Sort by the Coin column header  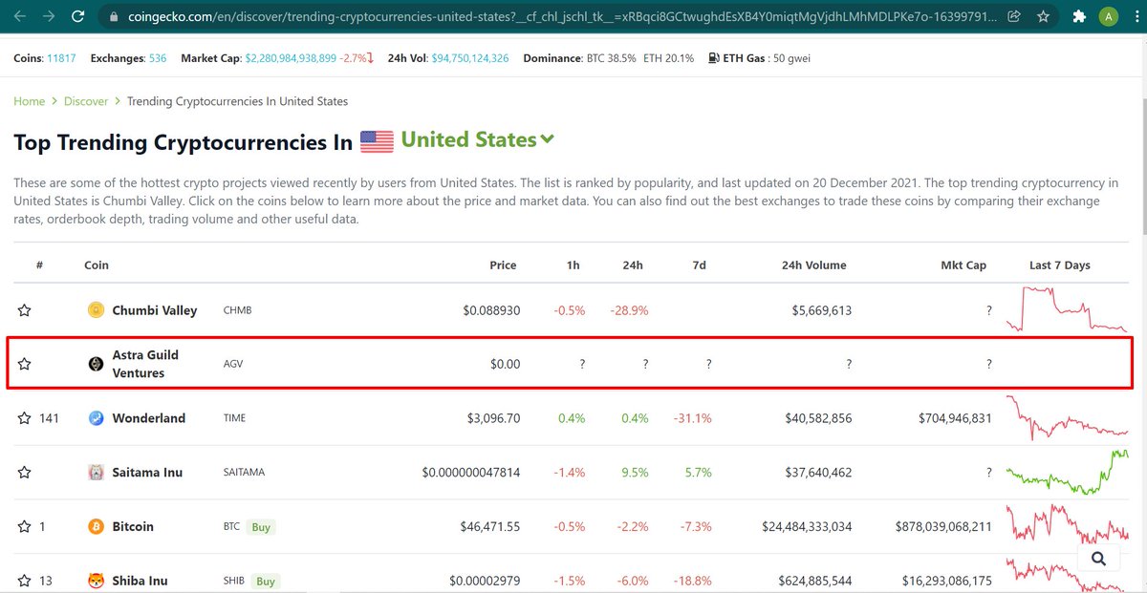pyautogui.click(x=97, y=265)
